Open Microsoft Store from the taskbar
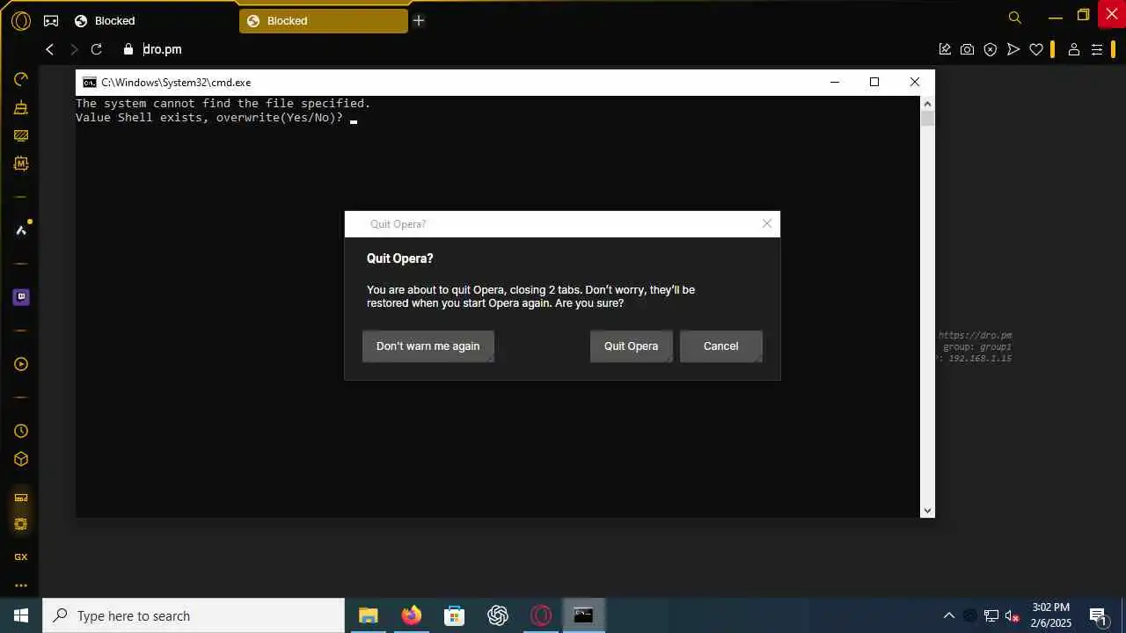1126x633 pixels. [x=455, y=615]
